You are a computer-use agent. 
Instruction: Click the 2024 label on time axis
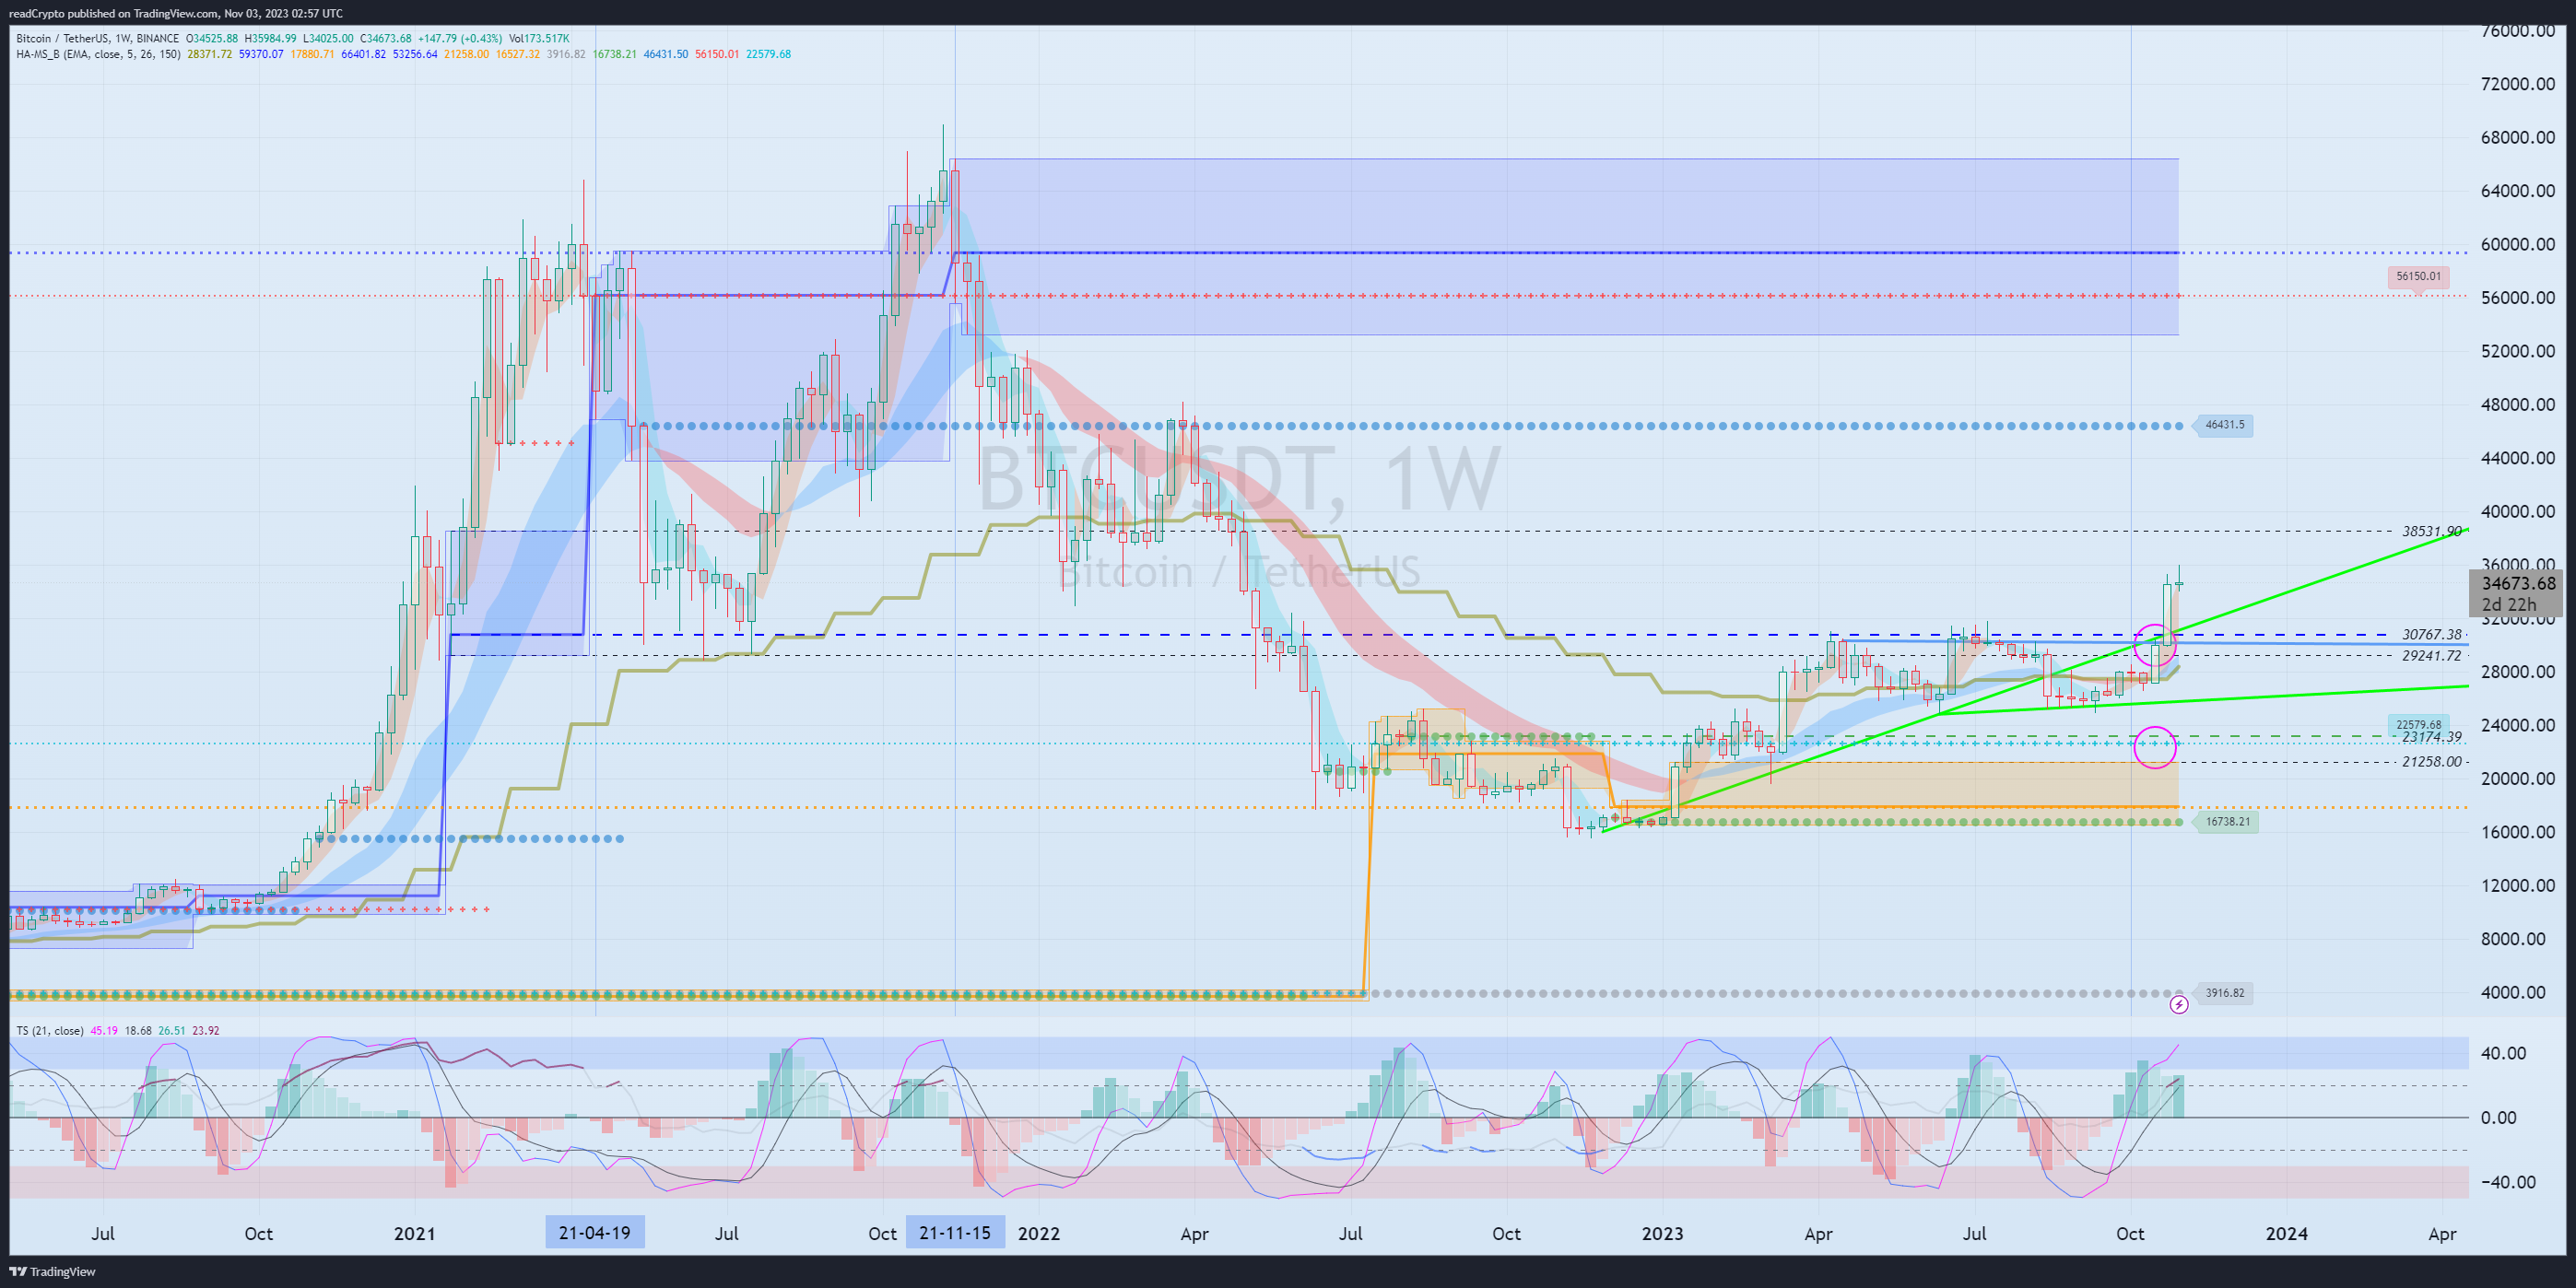[x=2286, y=1233]
